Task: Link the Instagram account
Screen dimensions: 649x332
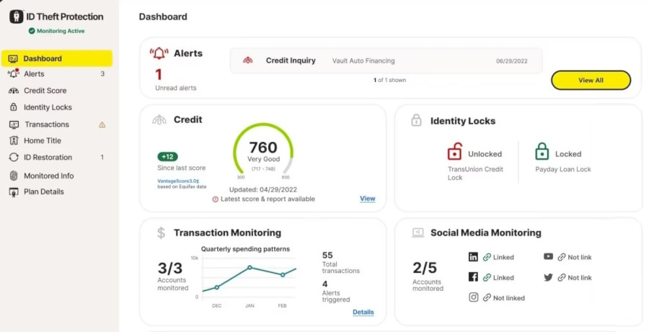Action: click(x=504, y=298)
